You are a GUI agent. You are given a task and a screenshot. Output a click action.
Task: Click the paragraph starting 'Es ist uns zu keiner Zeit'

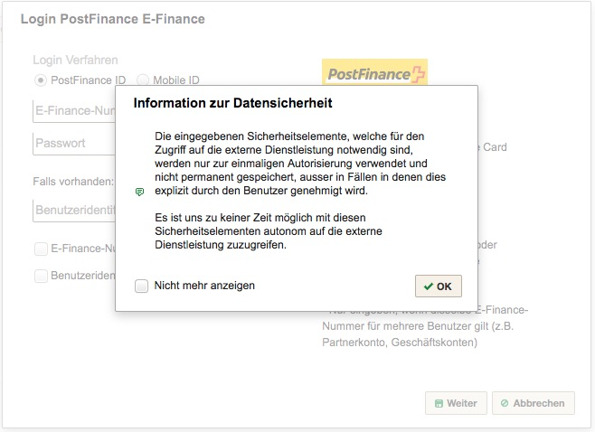[x=269, y=231]
